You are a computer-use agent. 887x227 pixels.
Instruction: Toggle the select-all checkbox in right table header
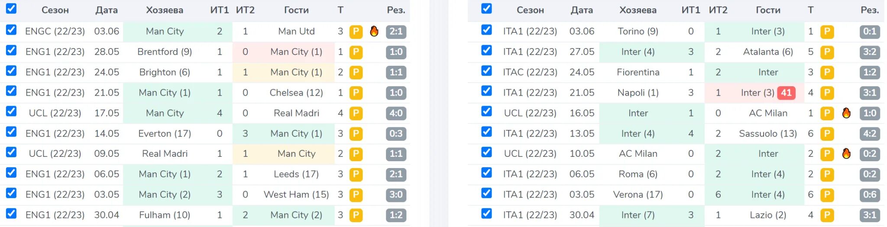pos(486,8)
